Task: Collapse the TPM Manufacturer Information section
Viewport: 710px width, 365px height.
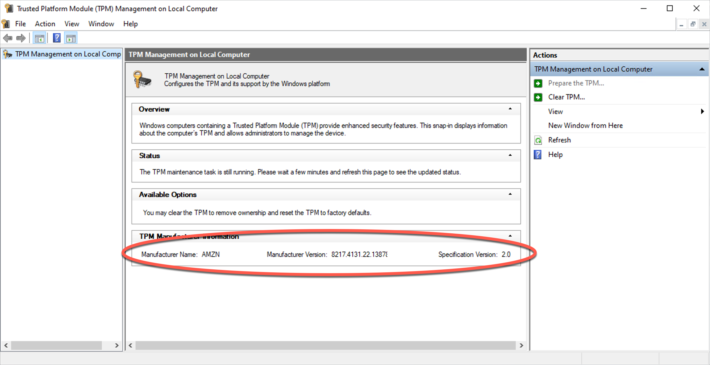Action: (510, 236)
